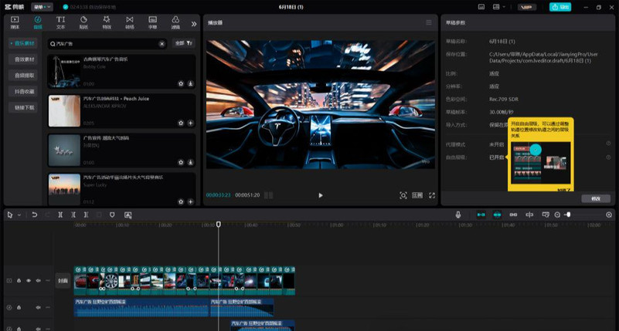Preview the Peach Juice track thumbnail
The image size is (619, 331).
pyautogui.click(x=64, y=111)
